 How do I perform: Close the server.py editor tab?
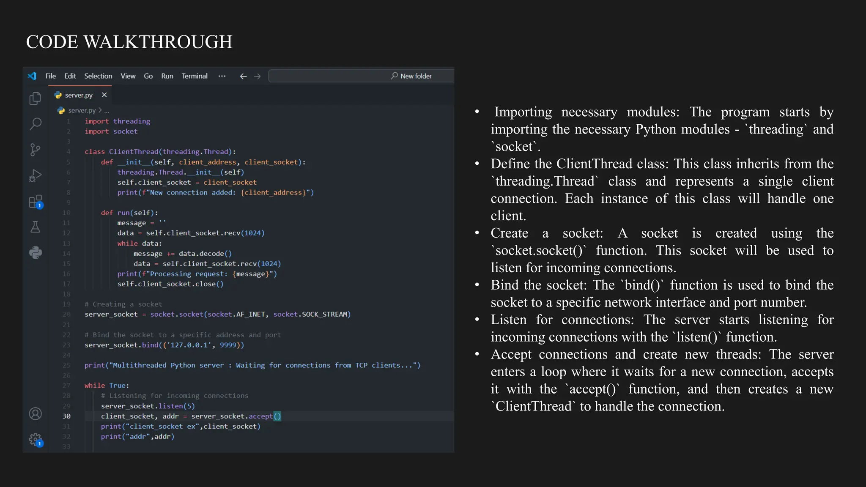click(x=104, y=95)
